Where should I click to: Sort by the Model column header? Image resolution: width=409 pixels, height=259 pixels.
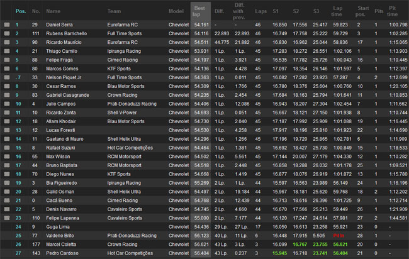(x=176, y=11)
